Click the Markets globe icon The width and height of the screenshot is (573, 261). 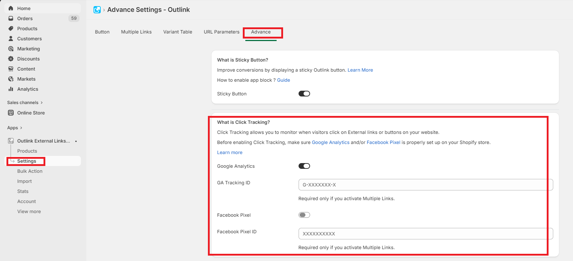pos(11,79)
